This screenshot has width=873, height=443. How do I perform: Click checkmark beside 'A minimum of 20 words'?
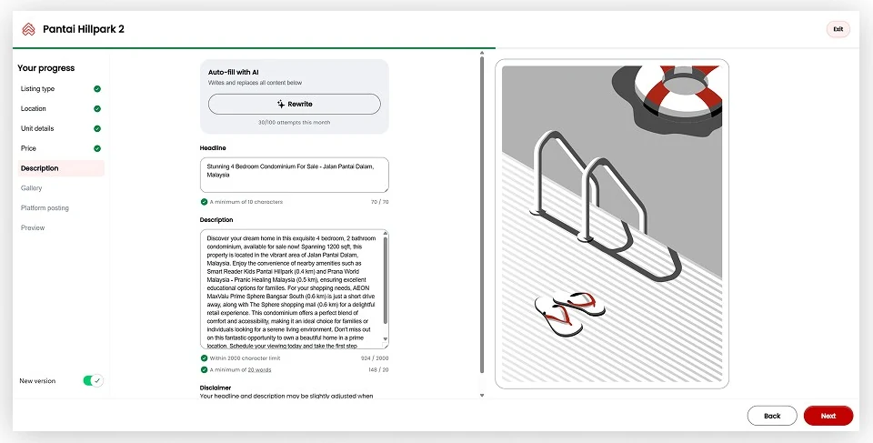click(x=205, y=369)
